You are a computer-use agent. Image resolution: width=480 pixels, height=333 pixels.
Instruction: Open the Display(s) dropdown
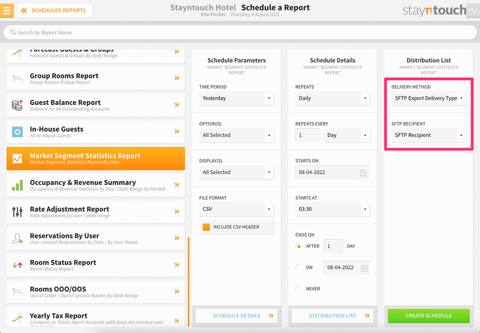pyautogui.click(x=237, y=172)
